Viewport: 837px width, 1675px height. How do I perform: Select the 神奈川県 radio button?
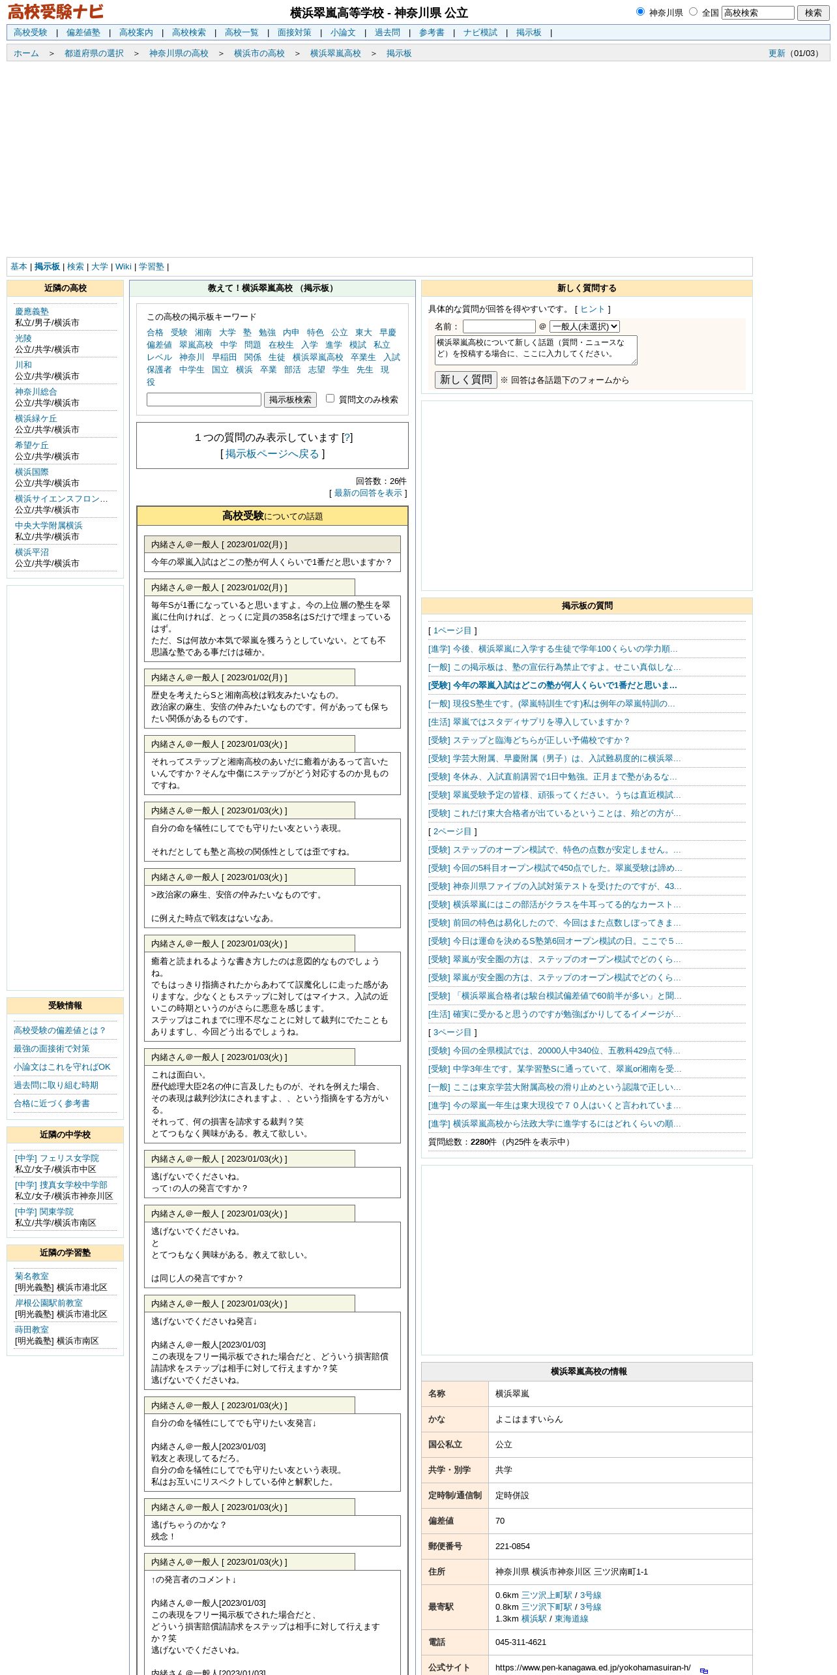click(x=640, y=12)
